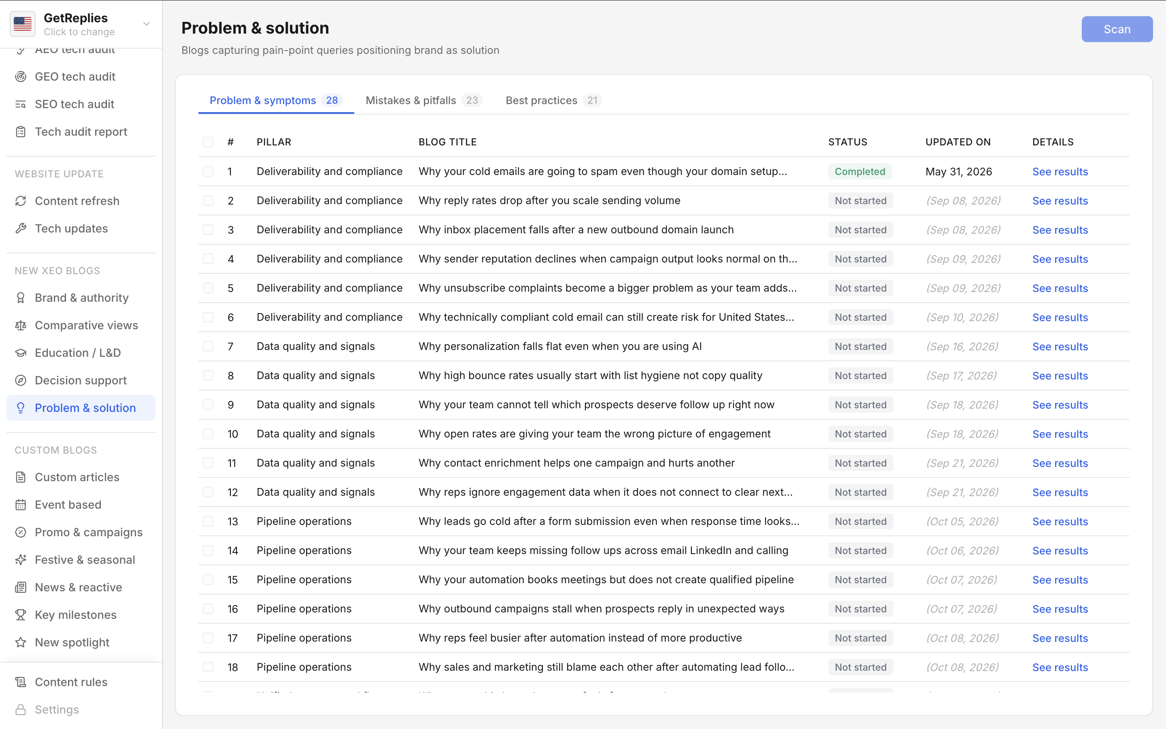
Task: Click the Key milestones trophy icon
Action: tap(21, 615)
